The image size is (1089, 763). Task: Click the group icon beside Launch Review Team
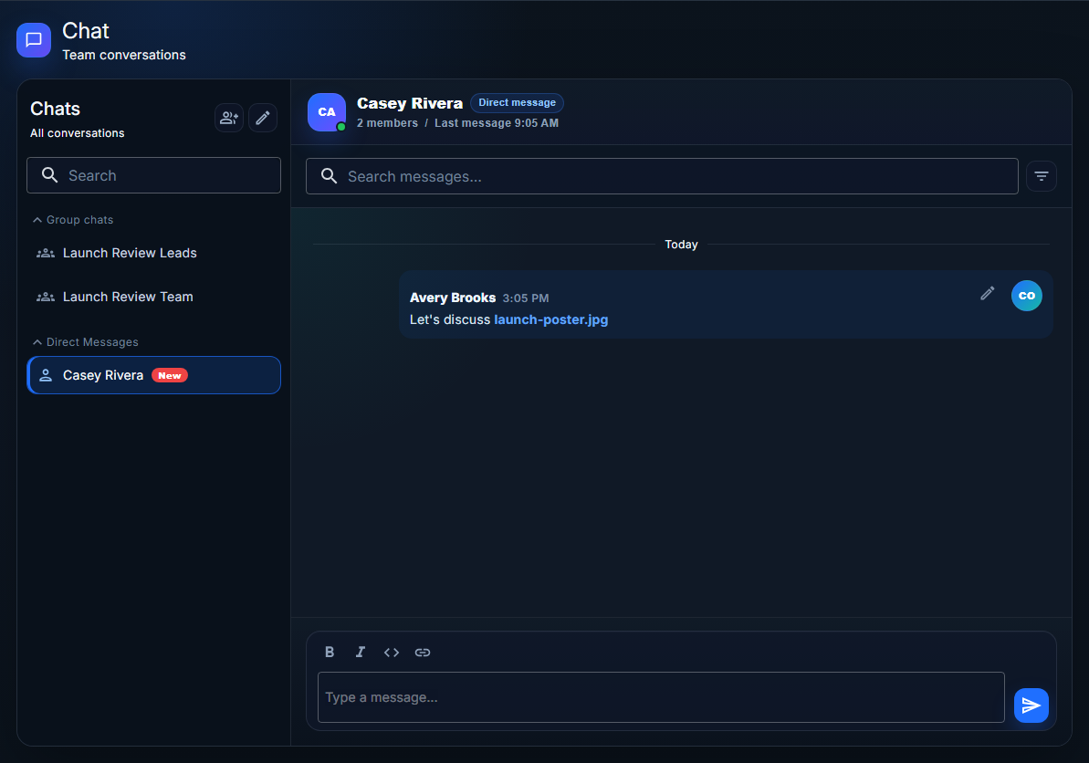click(x=46, y=298)
